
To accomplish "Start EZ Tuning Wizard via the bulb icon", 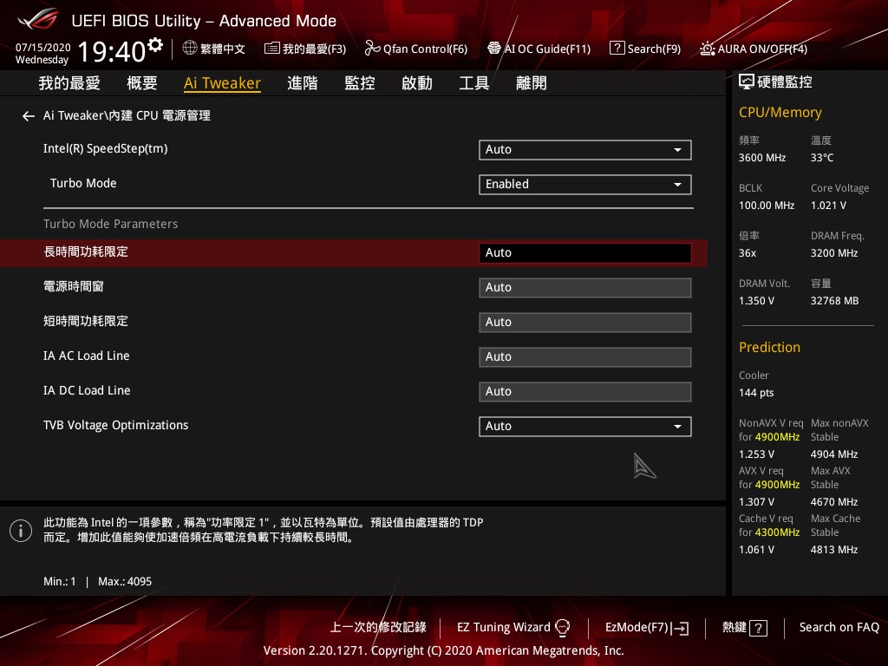I will [562, 628].
